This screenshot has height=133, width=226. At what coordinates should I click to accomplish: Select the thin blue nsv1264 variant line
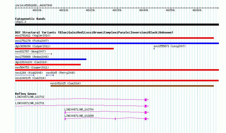tap(24, 75)
